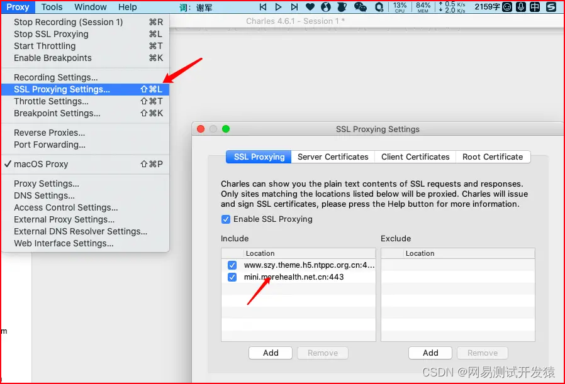The image size is (565, 384).
Task: Click the Sogou S icon
Action: (551, 7)
